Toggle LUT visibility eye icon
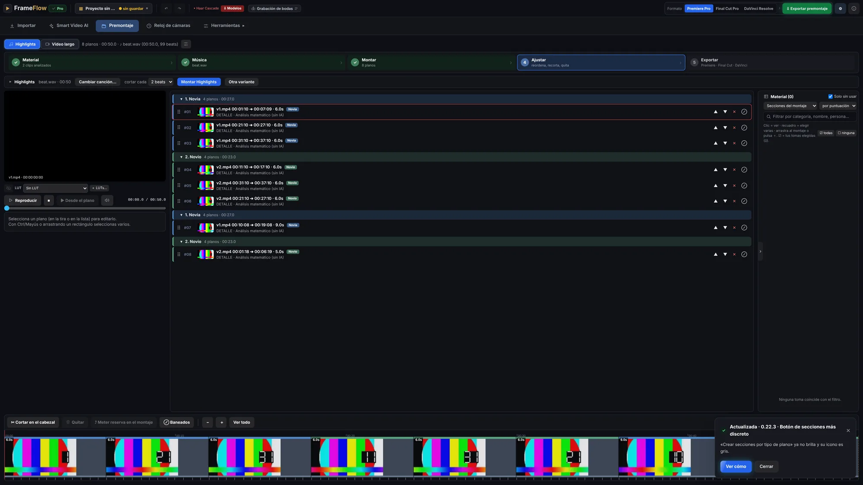 9,188
